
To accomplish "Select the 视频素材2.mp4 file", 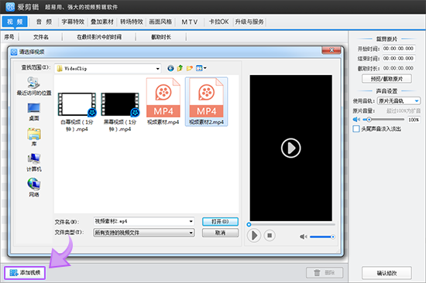I will coord(207,101).
